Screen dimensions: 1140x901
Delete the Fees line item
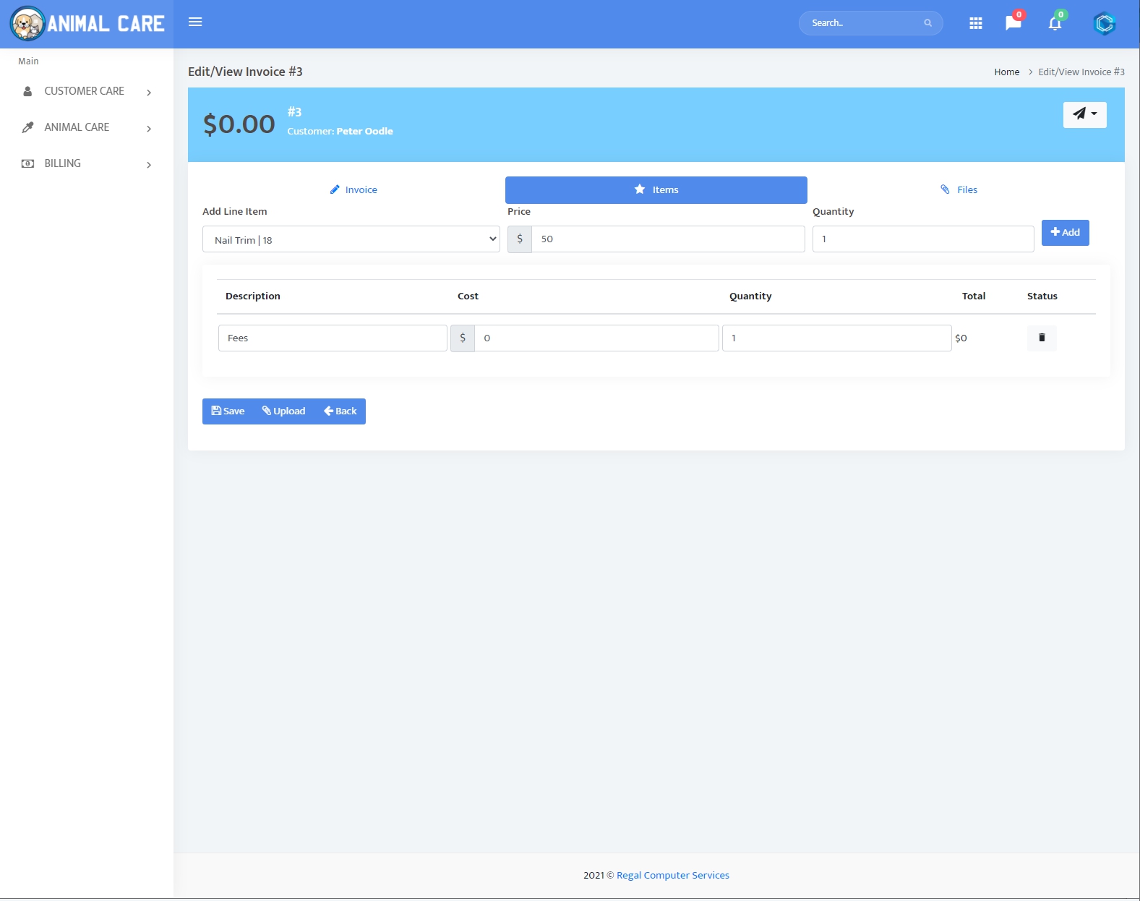pyautogui.click(x=1042, y=338)
